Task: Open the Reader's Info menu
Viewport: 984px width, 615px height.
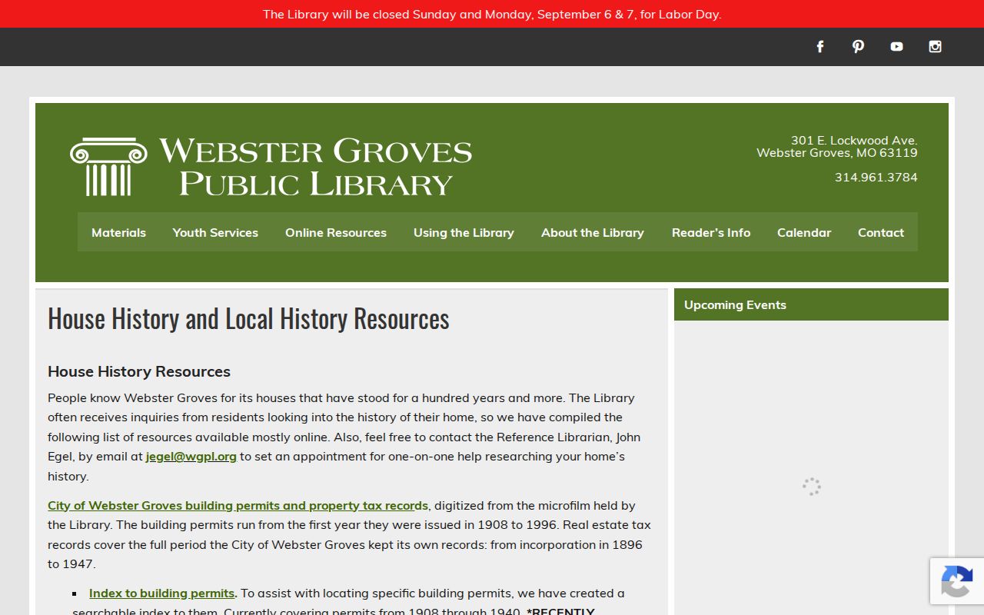Action: [x=711, y=232]
